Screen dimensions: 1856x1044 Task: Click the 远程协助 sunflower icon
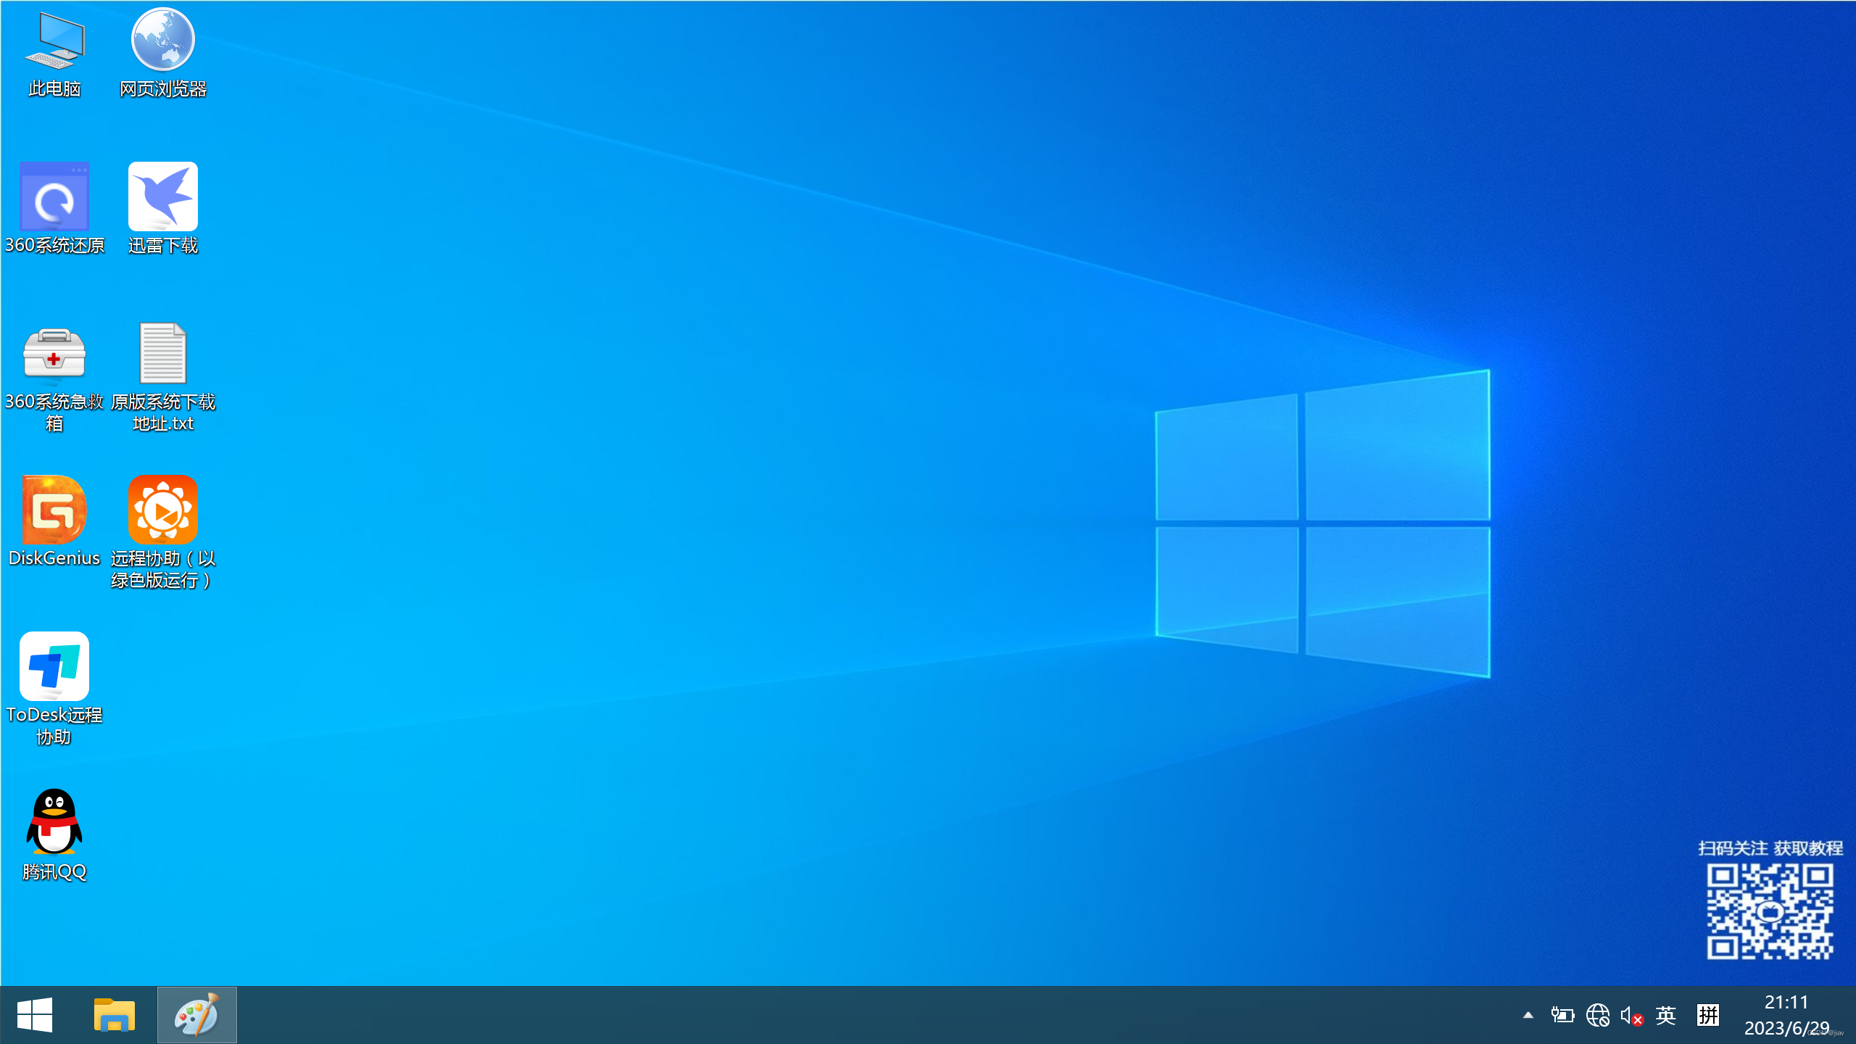pos(163,510)
